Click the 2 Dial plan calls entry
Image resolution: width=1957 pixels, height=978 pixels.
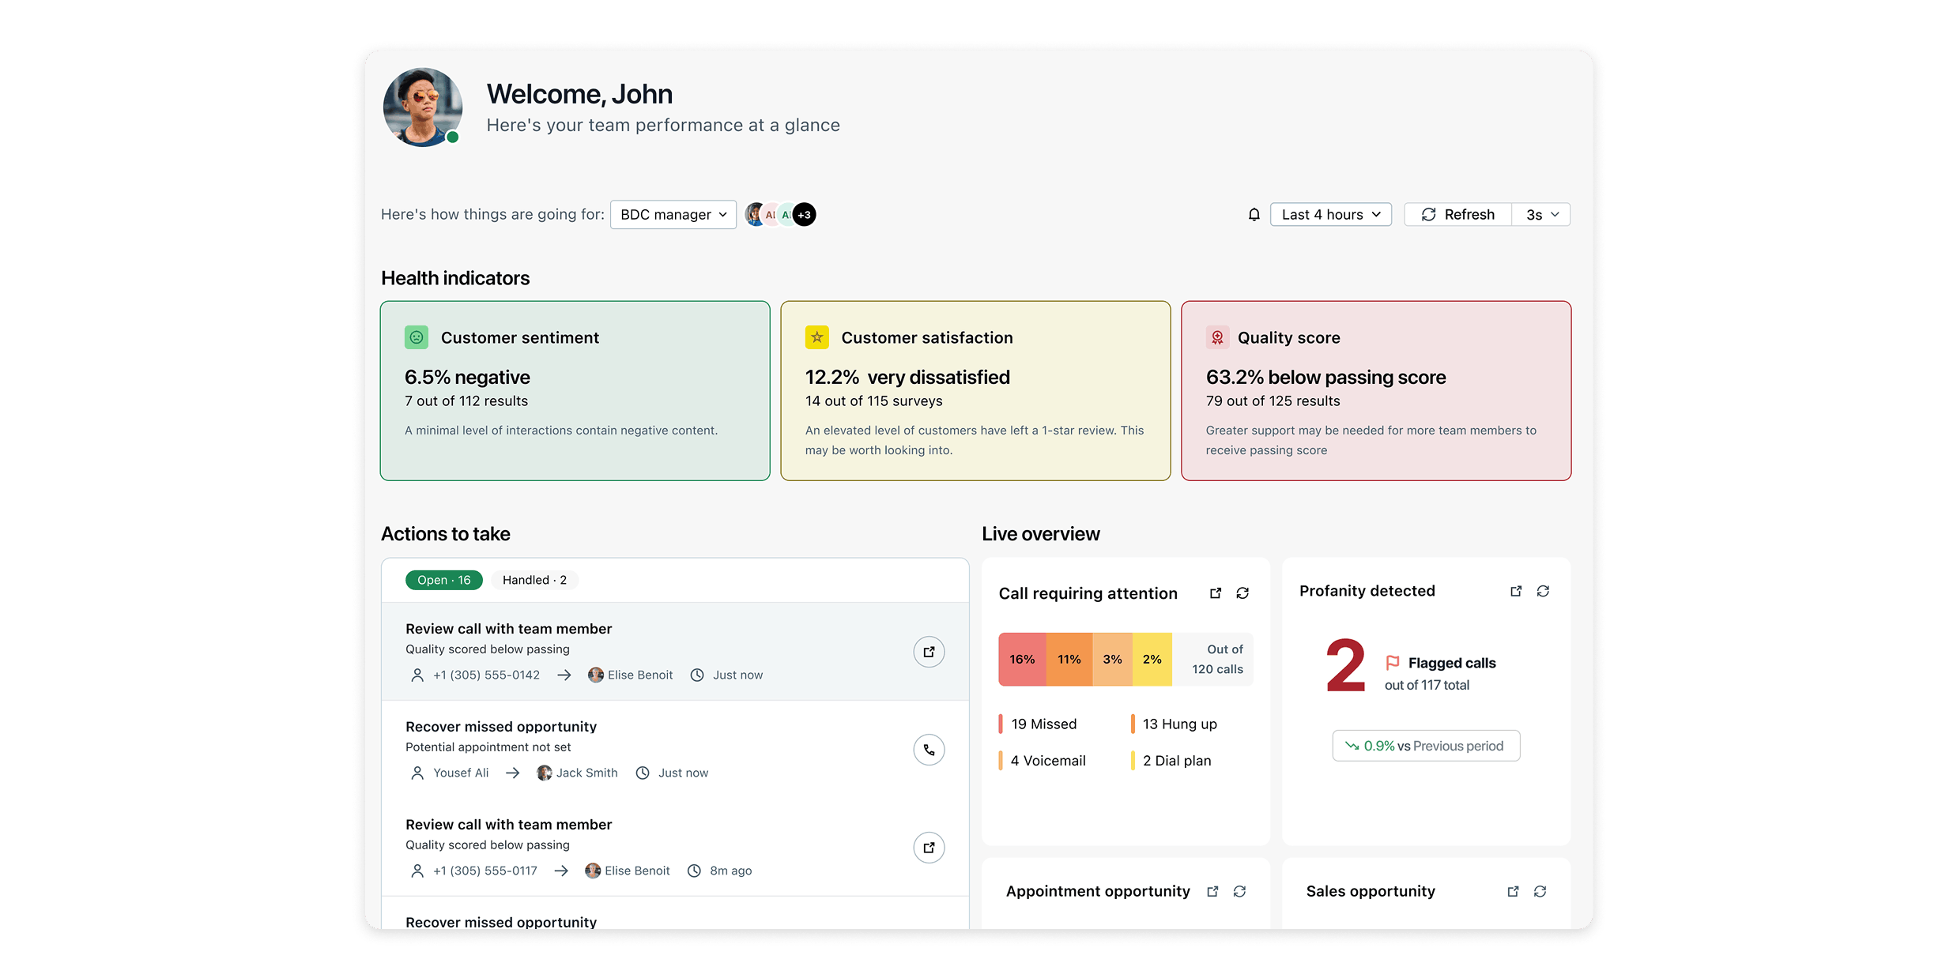(1177, 760)
